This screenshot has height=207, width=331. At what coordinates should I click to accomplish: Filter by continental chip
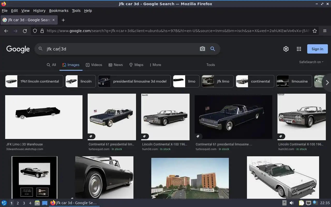pos(255,81)
